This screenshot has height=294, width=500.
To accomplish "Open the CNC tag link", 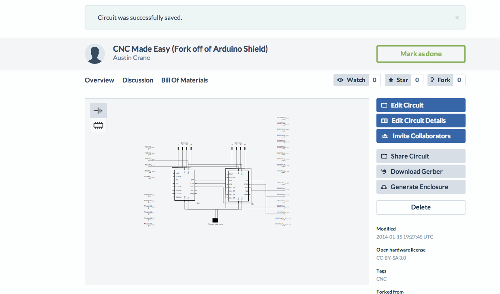I will point(381,279).
